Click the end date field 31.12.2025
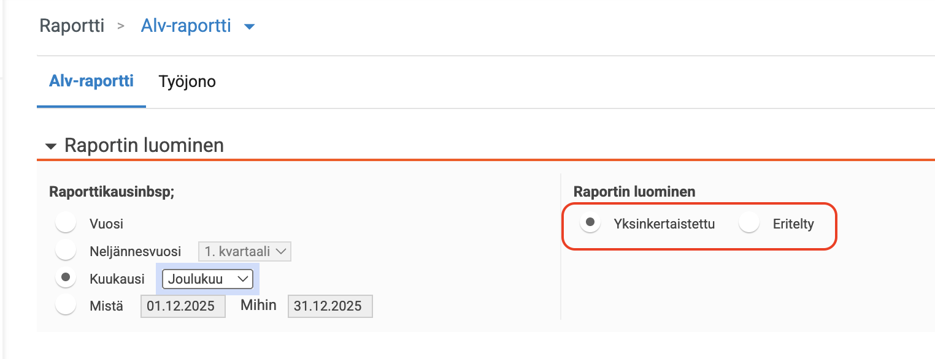Viewport: 935px width, 359px height. 330,306
